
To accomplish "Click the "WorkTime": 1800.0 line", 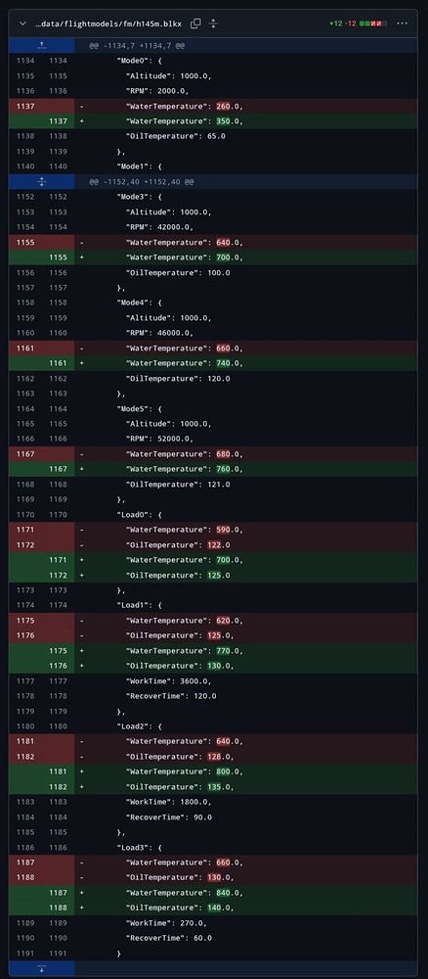I will (x=168, y=803).
